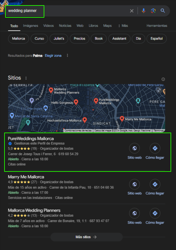Get Cómo llegar directions to PureWeddings Mallorca
Image resolution: width=176 pixels, height=250 pixels.
click(x=155, y=151)
